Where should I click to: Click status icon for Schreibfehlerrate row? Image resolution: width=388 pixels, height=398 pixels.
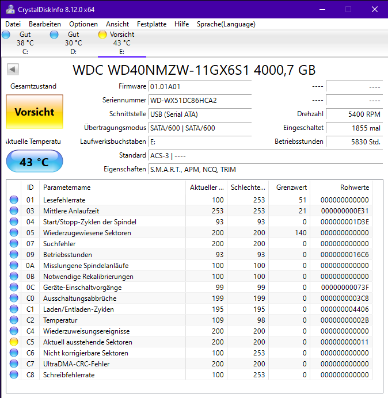pos(14,374)
